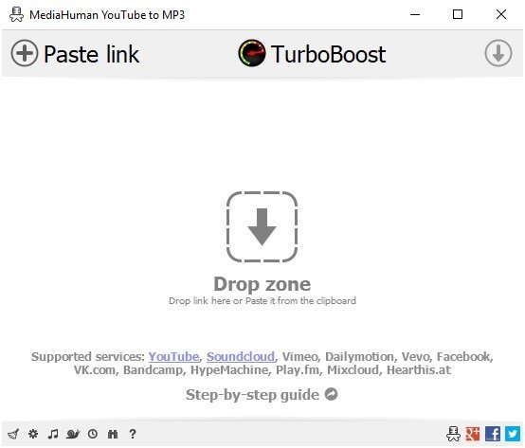The width and height of the screenshot is (525, 448).
Task: Click the Paste link text label
Action: [91, 54]
